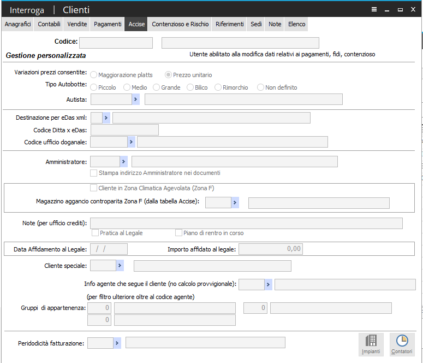
Task: Click Codice ufficio doganale lookup arrow
Action: (x=132, y=142)
